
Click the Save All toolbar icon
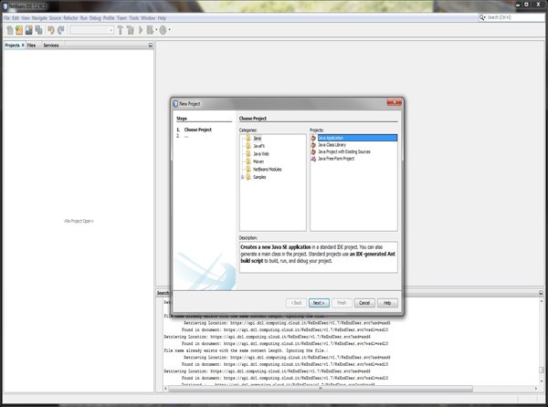pyautogui.click(x=38, y=30)
